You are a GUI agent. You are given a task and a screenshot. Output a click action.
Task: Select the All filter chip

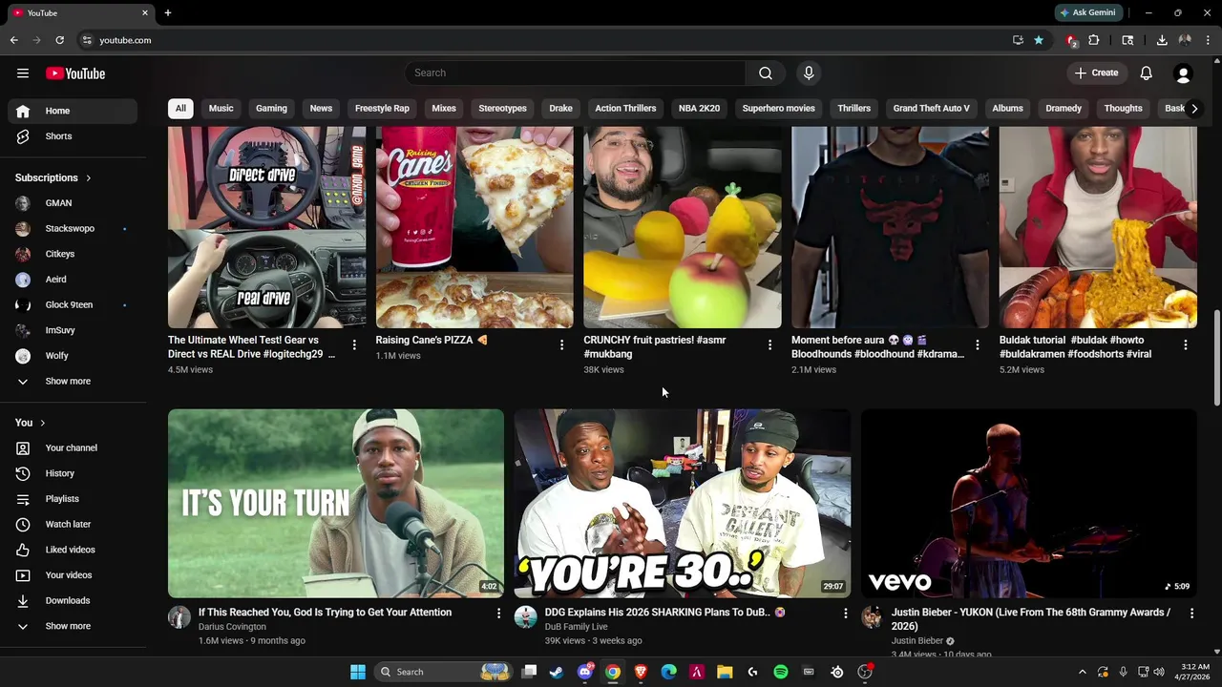tap(180, 109)
